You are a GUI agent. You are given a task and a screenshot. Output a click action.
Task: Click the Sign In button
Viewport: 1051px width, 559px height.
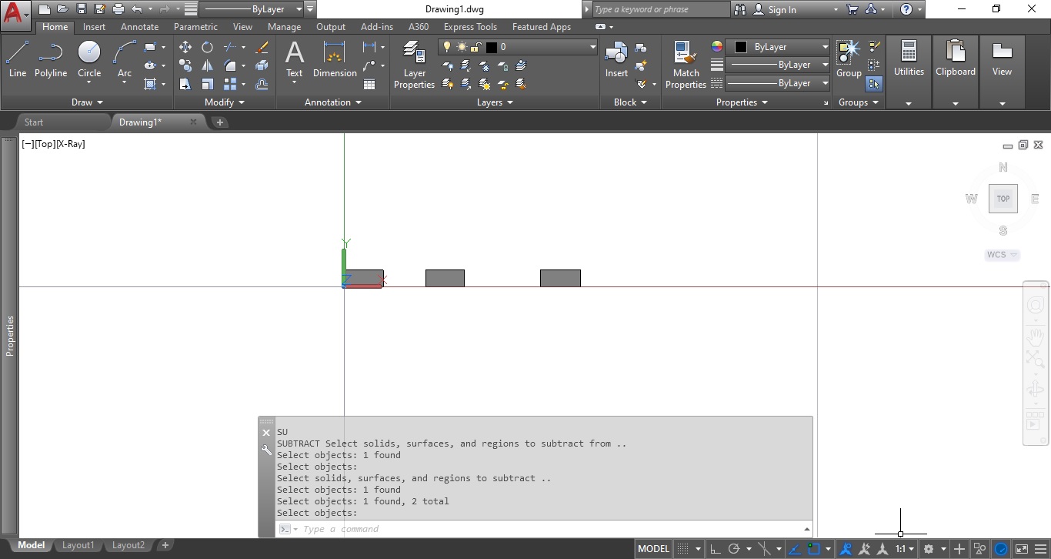coord(775,9)
